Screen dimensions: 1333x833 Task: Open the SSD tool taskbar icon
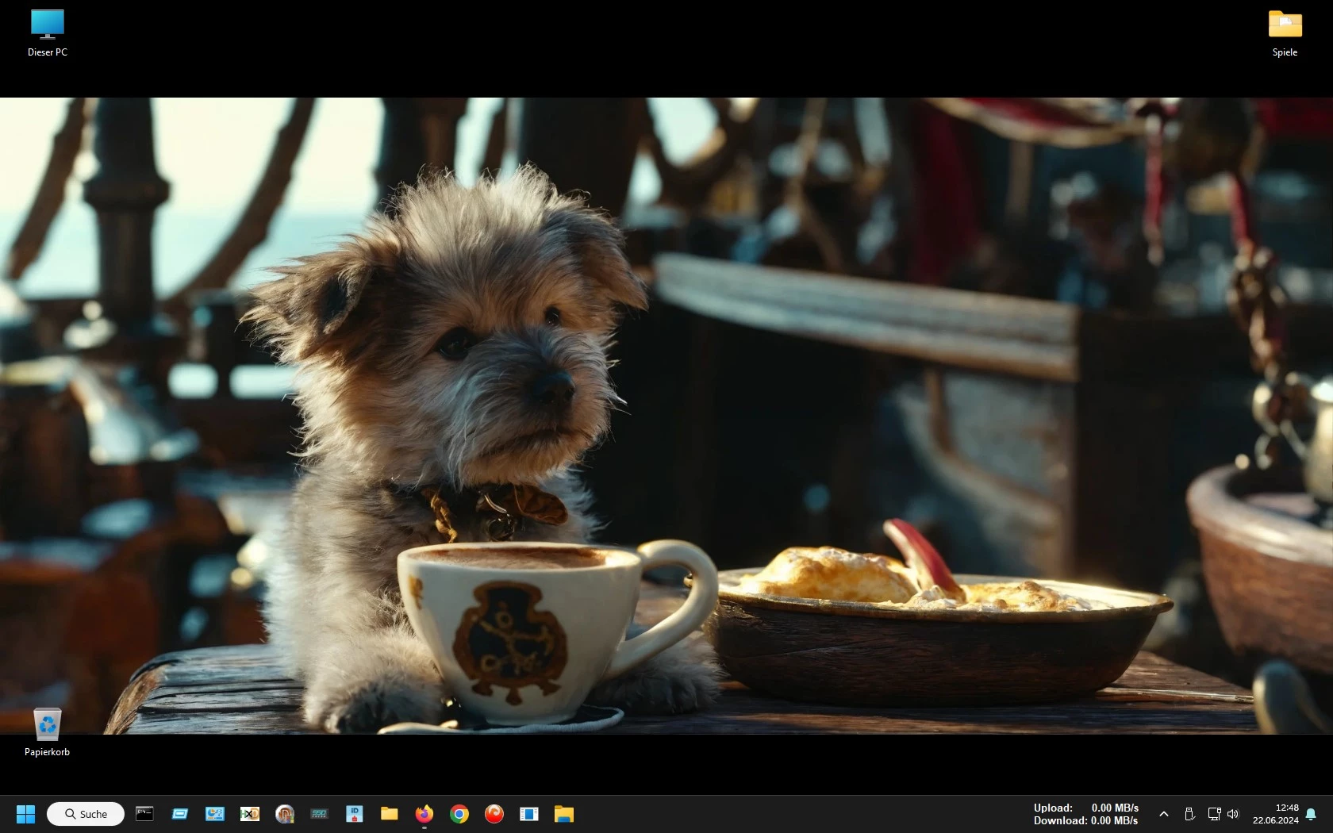[x=320, y=814]
